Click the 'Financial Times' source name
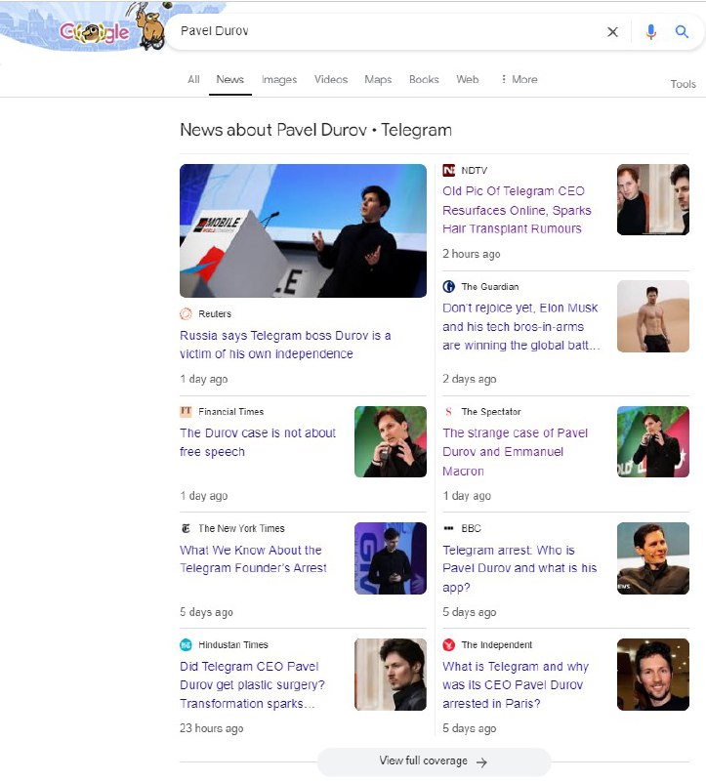The width and height of the screenshot is (706, 781). coord(230,411)
